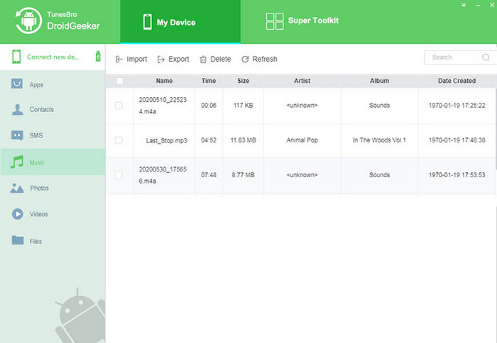
Task: Sort by the Artist column header
Action: (302, 81)
